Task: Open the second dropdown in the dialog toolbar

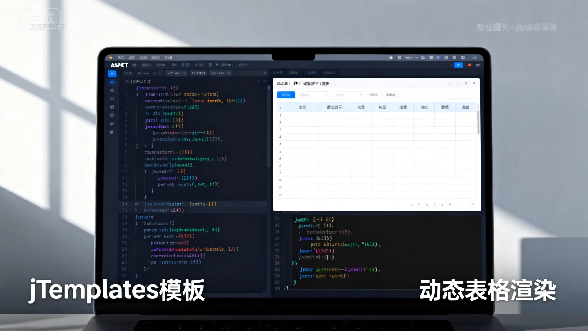Action: pyautogui.click(x=348, y=95)
